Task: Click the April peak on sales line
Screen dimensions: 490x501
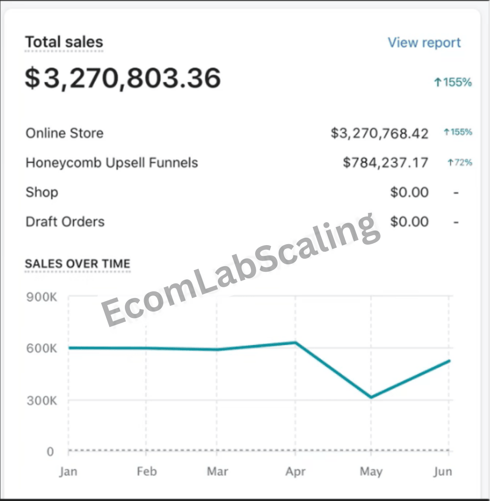Action: coord(295,342)
